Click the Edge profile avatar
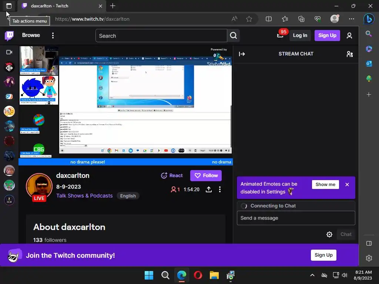379x284 pixels. (335, 19)
